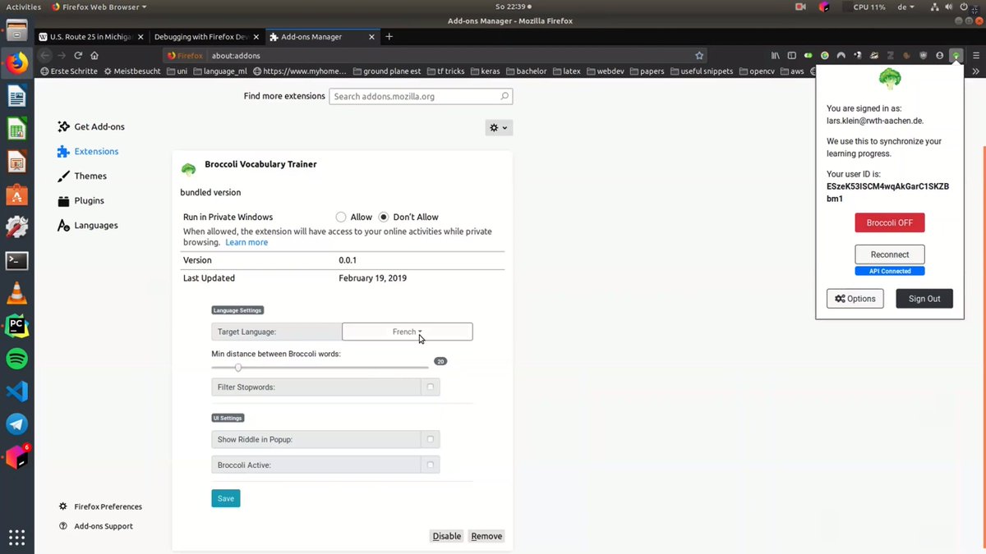Open the 'webdev' bookmarks folder
Image resolution: width=986 pixels, height=554 pixels.
[x=605, y=71]
